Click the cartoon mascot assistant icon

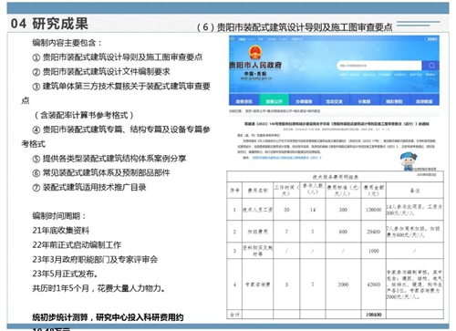coord(409,161)
